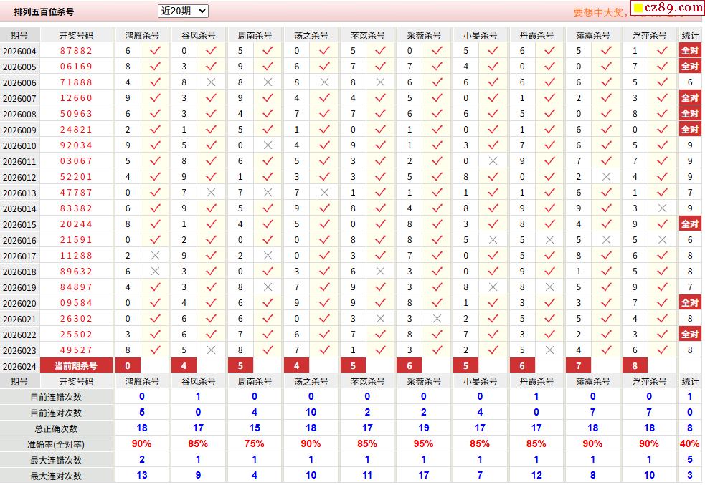Click max correct streak value 13
Screen dimensions: 705x485
coord(141,475)
